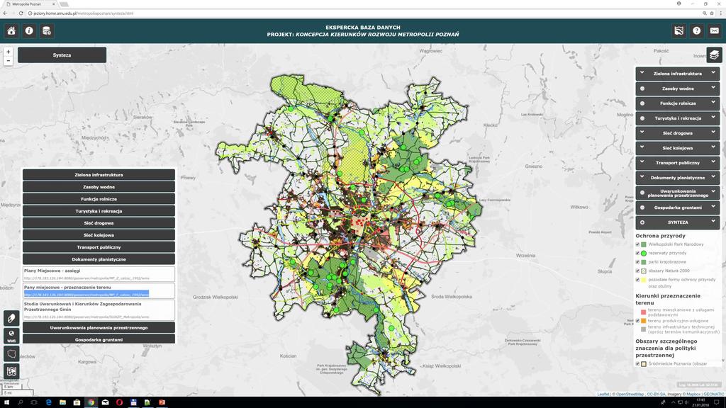Open Funkcje rolnicze in left list
Image resolution: width=726 pixels, height=408 pixels.
pos(99,199)
